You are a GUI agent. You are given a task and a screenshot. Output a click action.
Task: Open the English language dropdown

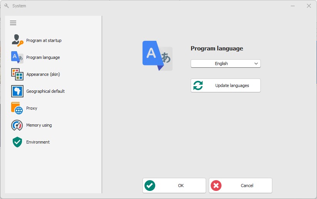pos(226,64)
